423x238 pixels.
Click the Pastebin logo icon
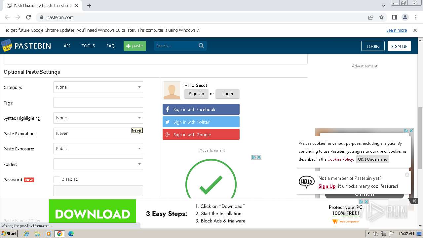pyautogui.click(x=6, y=46)
